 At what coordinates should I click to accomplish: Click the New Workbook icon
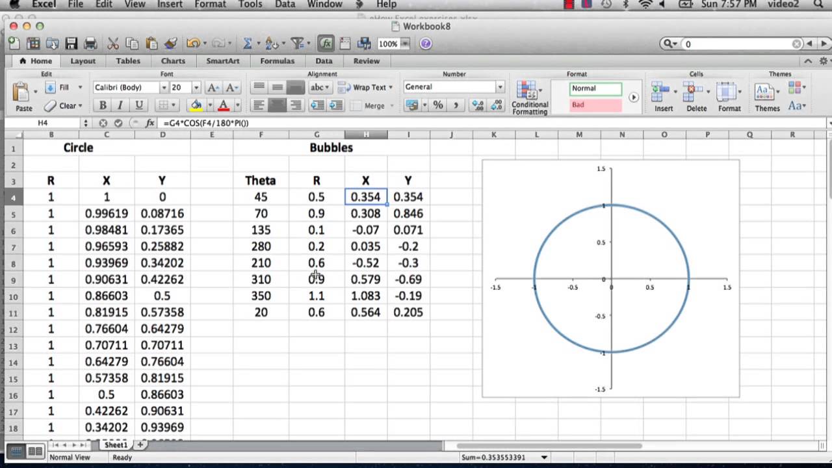click(14, 44)
